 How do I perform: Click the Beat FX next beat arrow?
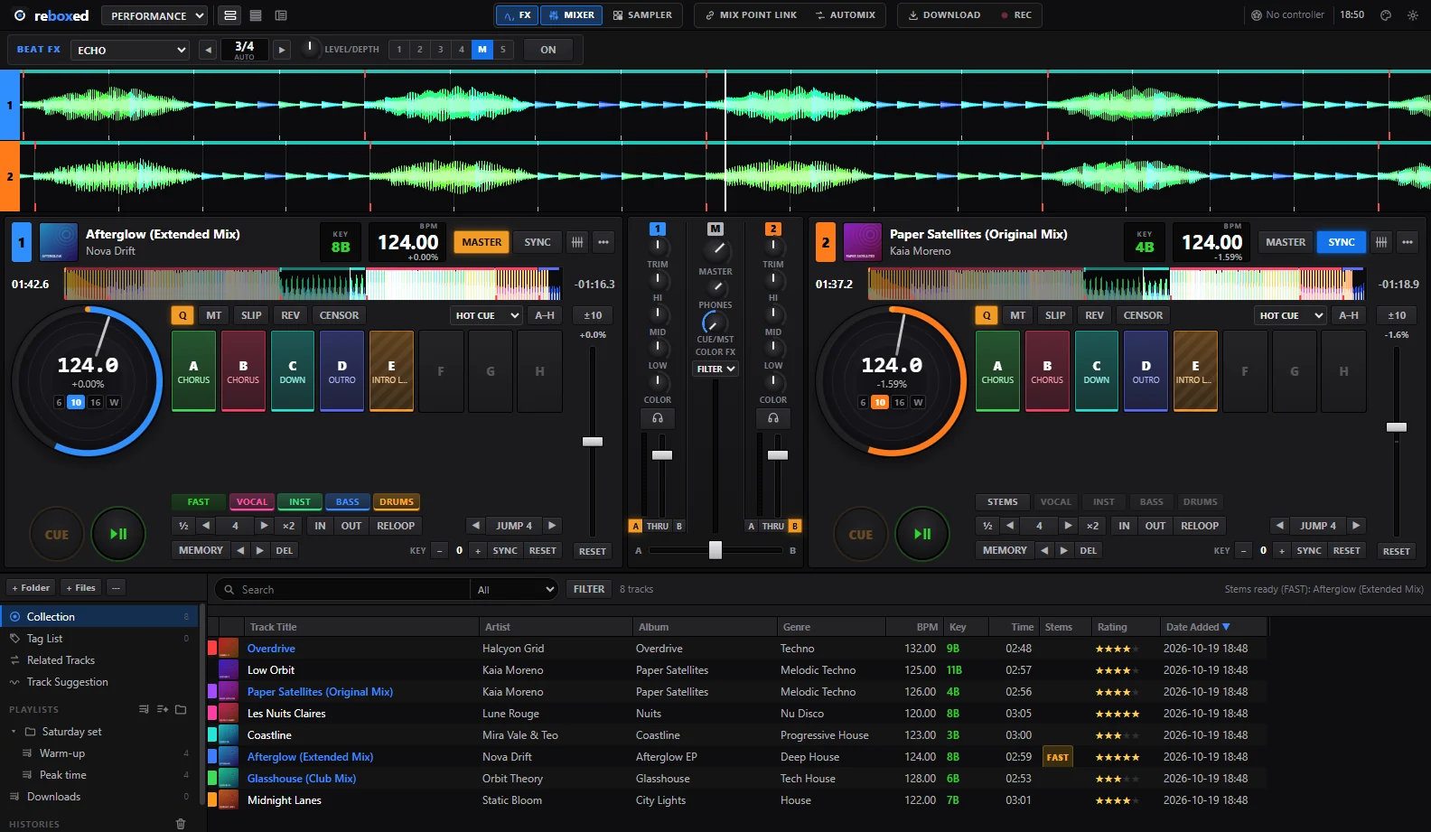coord(282,50)
